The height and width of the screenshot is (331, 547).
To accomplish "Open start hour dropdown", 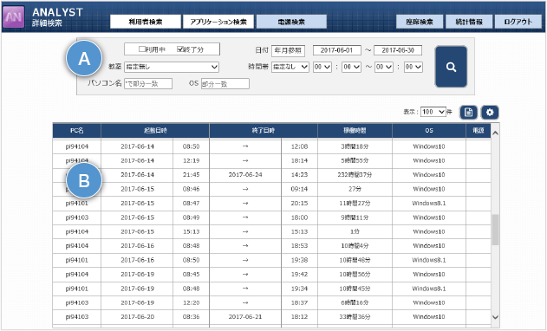I will (322, 67).
